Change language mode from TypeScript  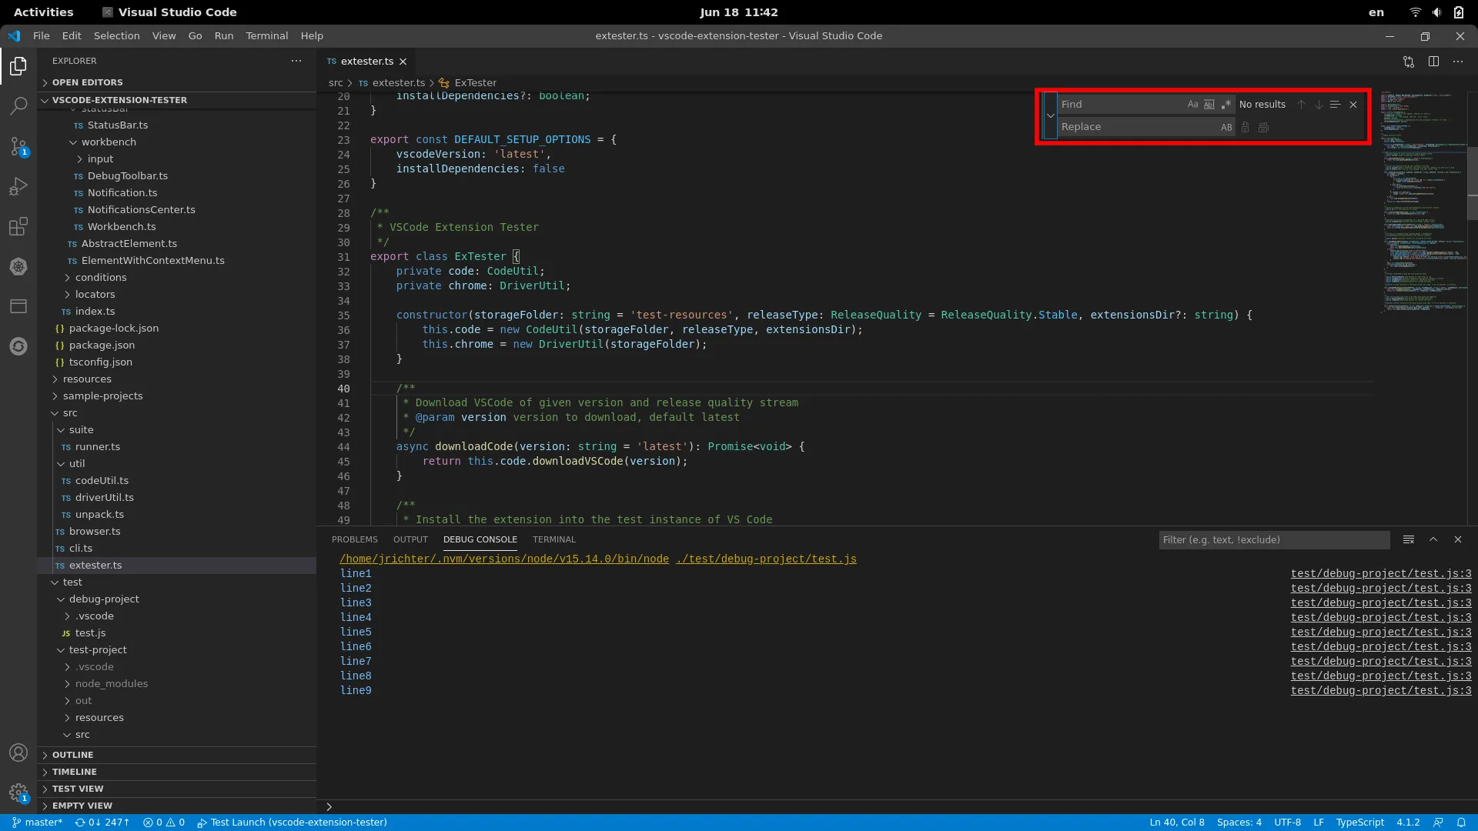coord(1359,823)
